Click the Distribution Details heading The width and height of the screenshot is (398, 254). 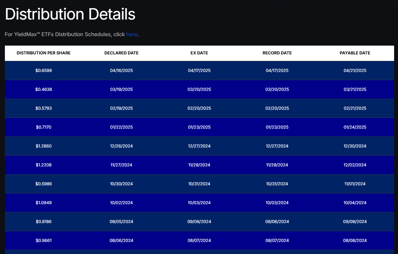pos(70,14)
